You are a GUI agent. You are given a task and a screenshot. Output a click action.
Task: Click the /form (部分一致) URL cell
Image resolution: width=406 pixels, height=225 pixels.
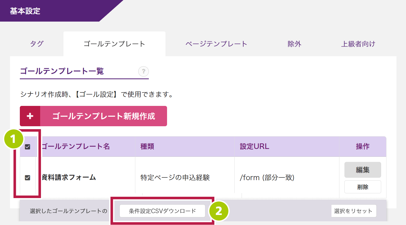click(x=267, y=177)
